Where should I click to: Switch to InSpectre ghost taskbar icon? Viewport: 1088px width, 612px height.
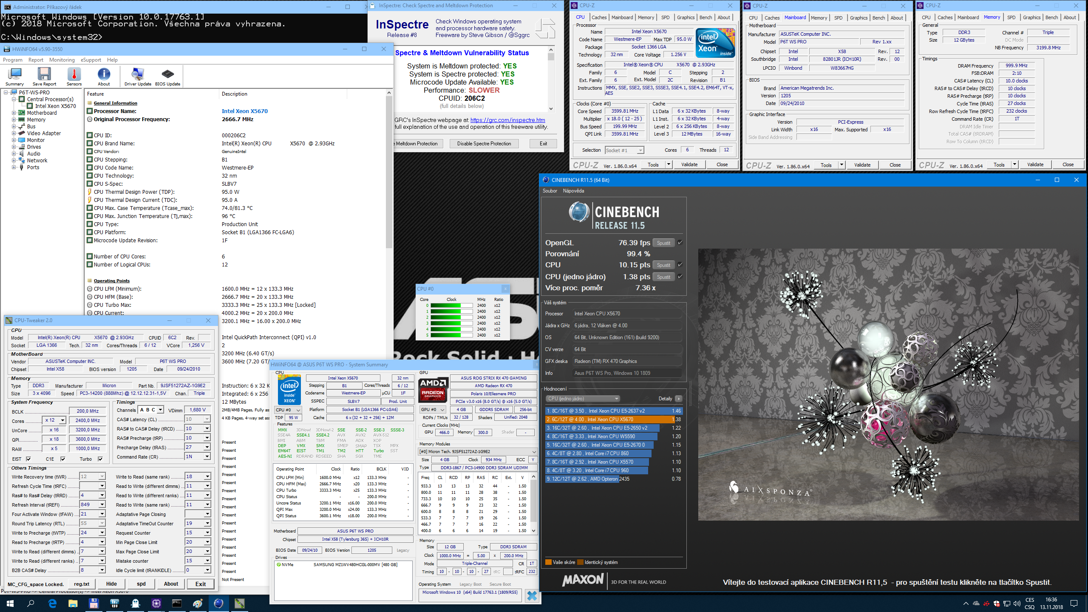pos(136,603)
